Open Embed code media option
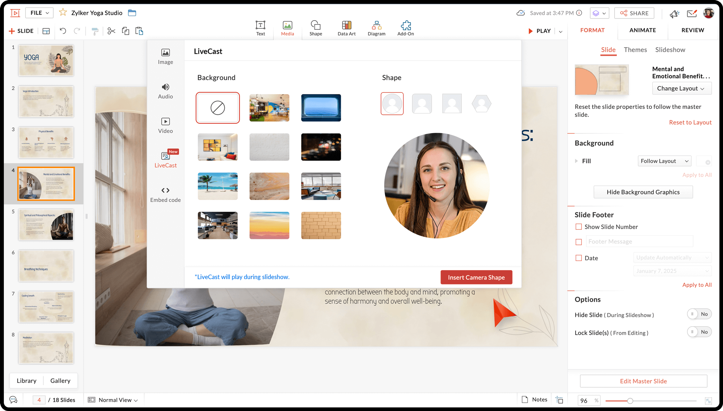Image resolution: width=723 pixels, height=411 pixels. click(x=165, y=194)
